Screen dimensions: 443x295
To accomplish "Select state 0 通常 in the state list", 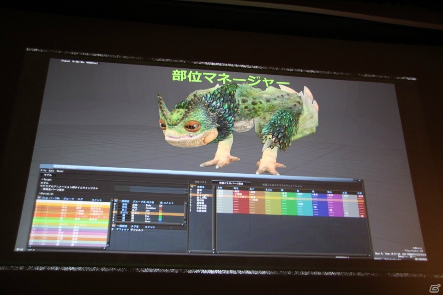I will pos(201,190).
